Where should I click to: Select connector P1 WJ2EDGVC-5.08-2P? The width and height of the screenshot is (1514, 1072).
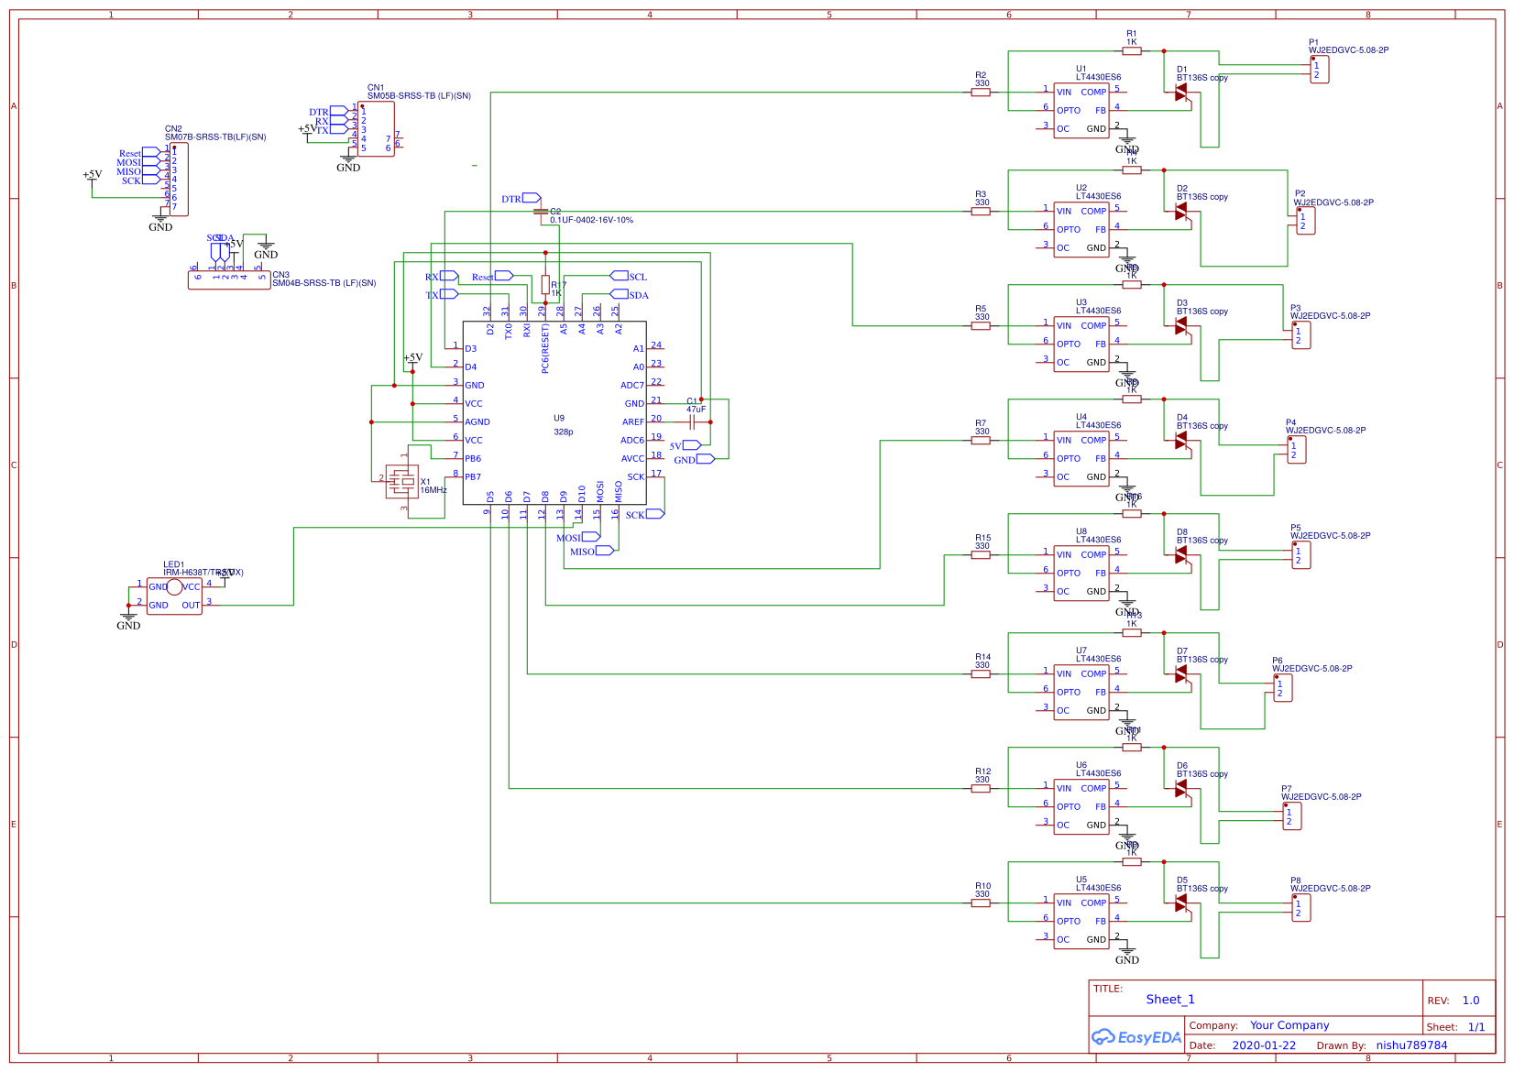point(1318,69)
